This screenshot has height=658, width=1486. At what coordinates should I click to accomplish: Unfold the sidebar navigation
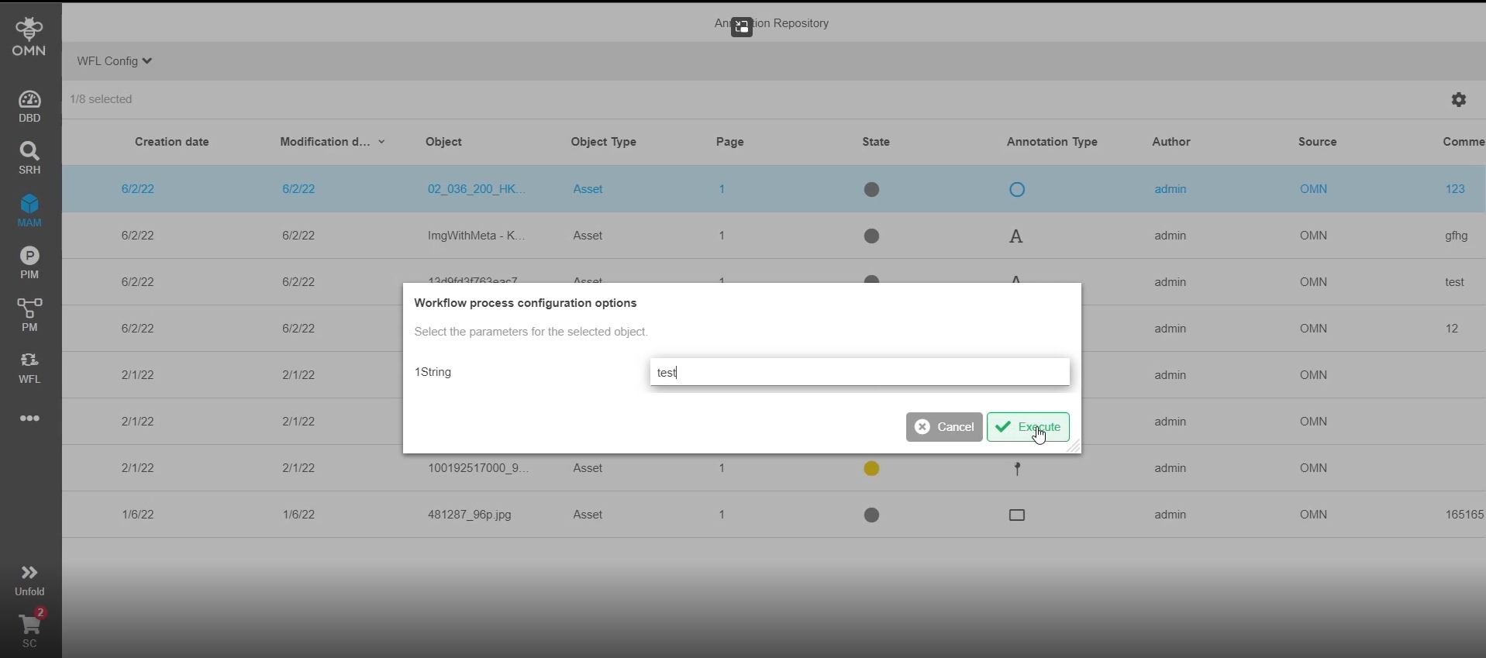(29, 580)
